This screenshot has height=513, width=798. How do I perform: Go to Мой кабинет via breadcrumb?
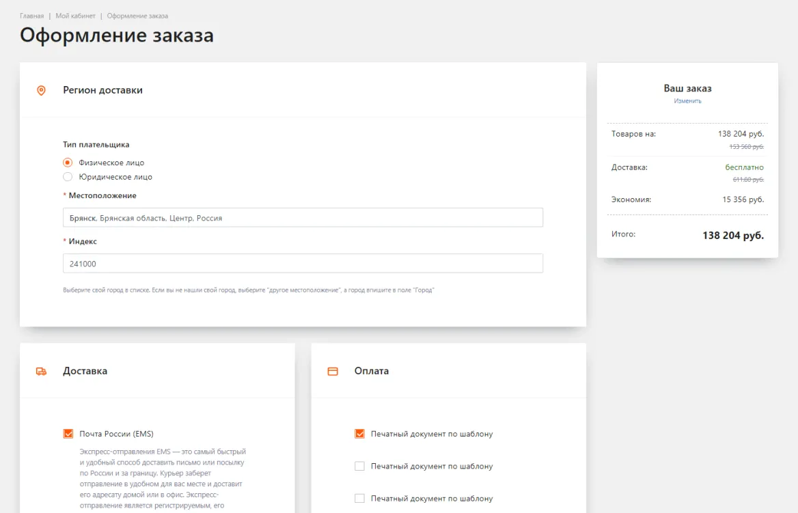click(75, 16)
